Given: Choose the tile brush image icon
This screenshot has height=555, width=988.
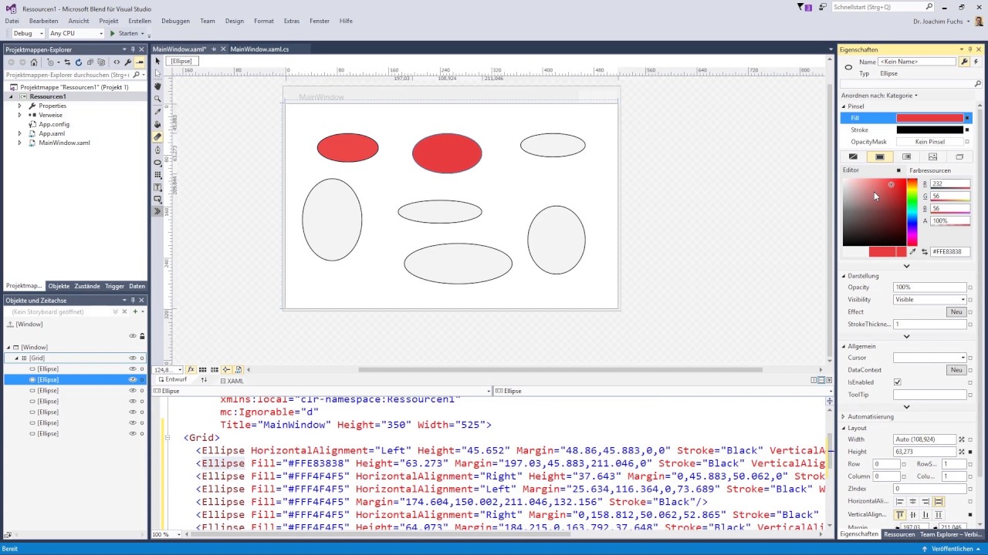Looking at the screenshot, I should (932, 156).
